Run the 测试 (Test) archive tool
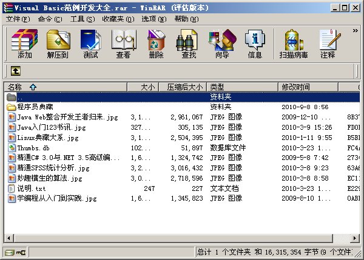 pyautogui.click(x=90, y=44)
